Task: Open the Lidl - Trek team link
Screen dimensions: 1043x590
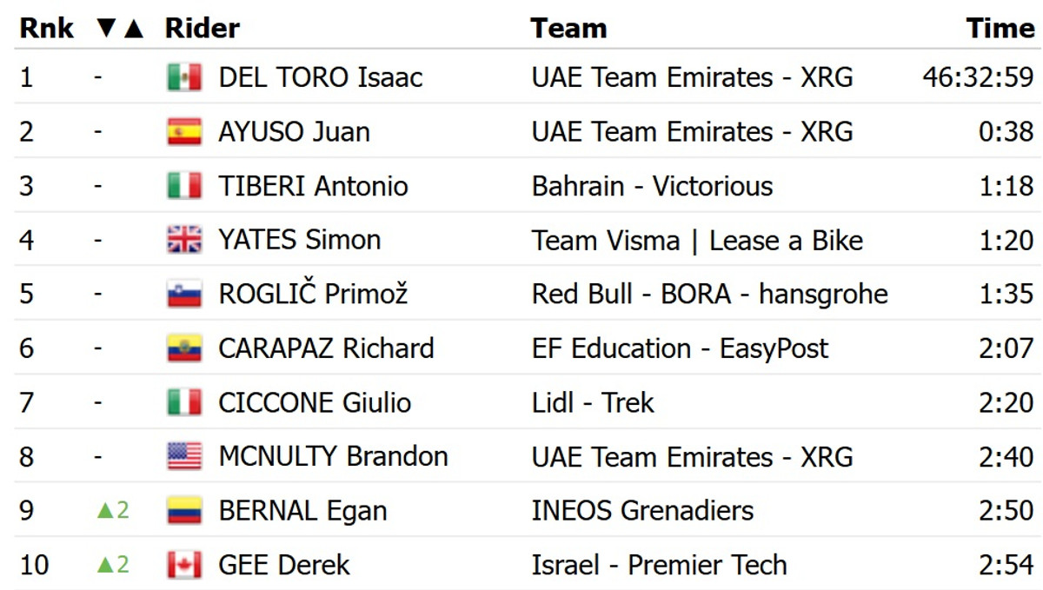Action: pos(593,402)
